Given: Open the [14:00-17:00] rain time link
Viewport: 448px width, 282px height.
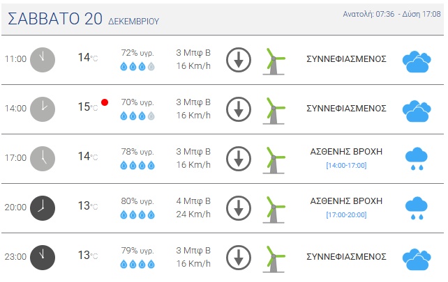Looking at the screenshot, I should coord(346,165).
